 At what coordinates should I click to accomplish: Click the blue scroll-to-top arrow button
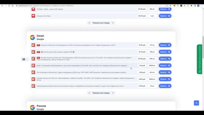(196, 103)
